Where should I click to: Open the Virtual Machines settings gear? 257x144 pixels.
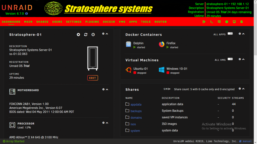point(240,59)
